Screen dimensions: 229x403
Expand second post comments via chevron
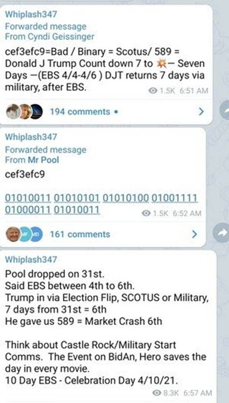coord(194,234)
